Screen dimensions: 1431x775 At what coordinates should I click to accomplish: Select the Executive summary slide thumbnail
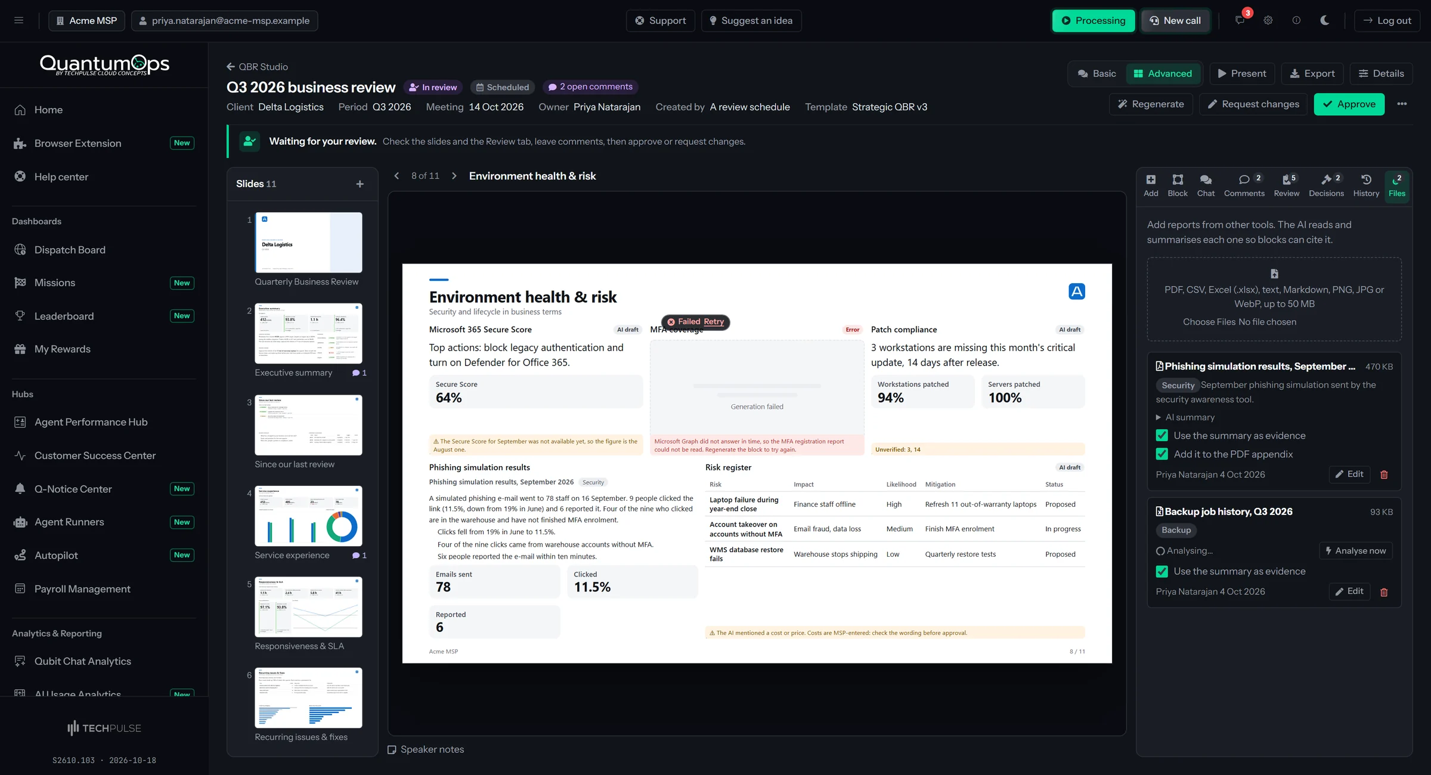(309, 334)
